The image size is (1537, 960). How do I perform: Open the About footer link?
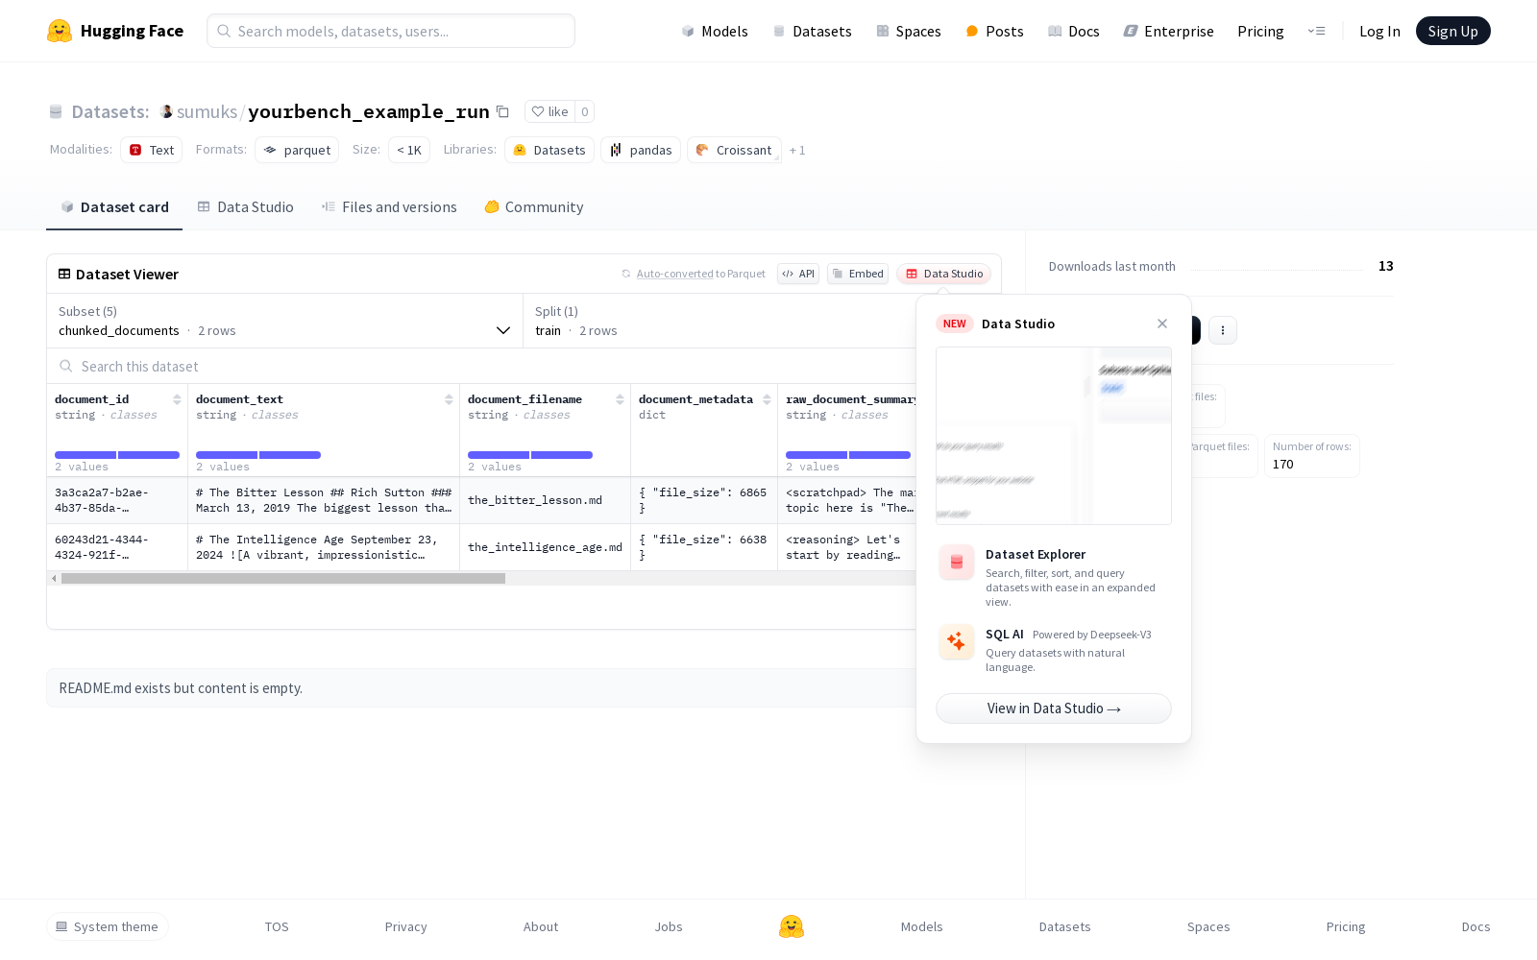coord(541,926)
